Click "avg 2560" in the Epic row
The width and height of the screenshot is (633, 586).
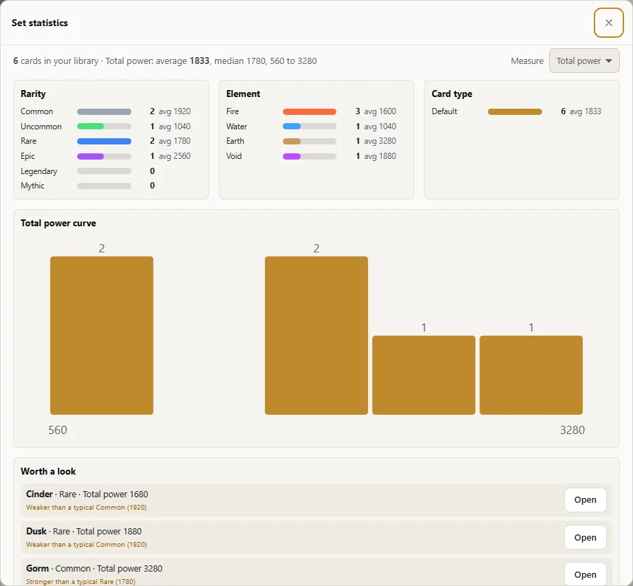[x=174, y=155]
